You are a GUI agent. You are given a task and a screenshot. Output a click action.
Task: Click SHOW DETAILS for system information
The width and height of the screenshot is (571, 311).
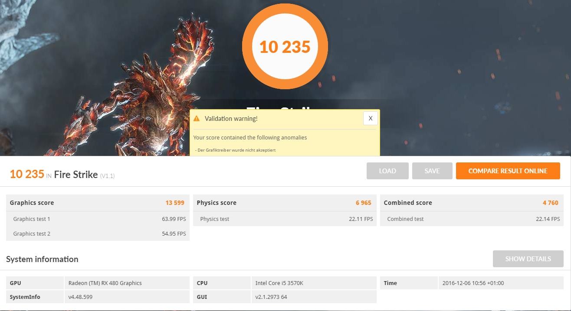pos(528,259)
